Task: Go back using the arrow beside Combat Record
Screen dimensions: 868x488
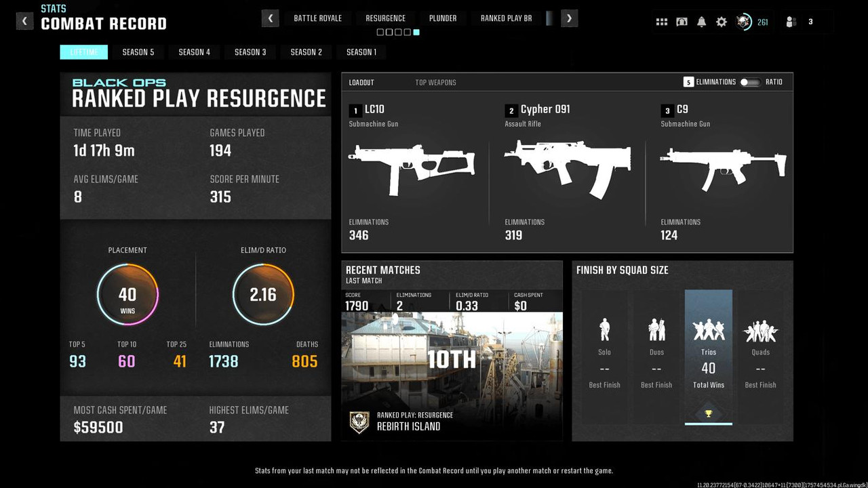Action: tap(24, 21)
